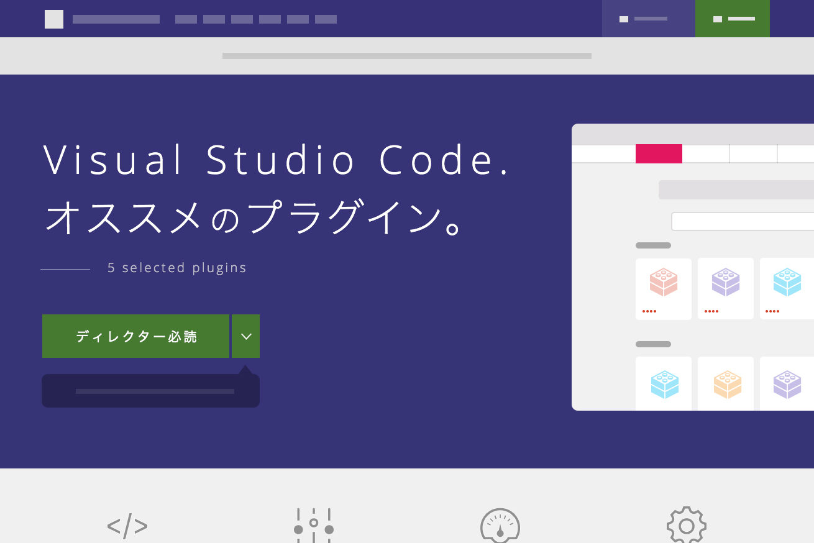Click the sliders adjustment icon

(x=314, y=526)
